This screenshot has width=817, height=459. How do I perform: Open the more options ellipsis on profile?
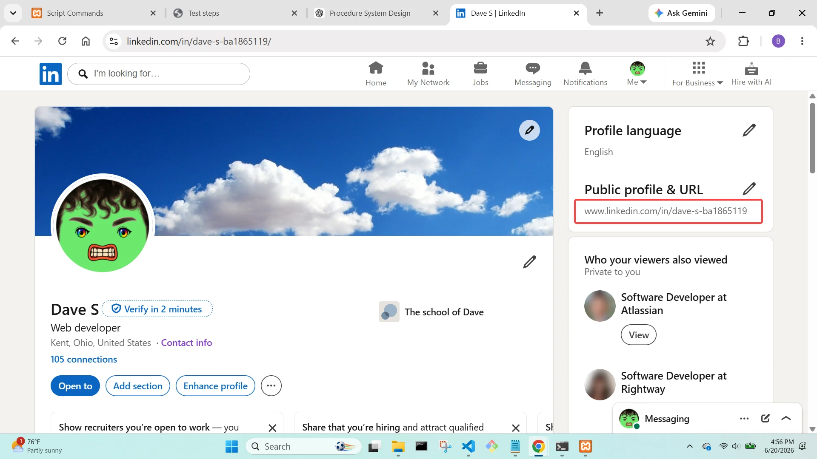pos(271,386)
